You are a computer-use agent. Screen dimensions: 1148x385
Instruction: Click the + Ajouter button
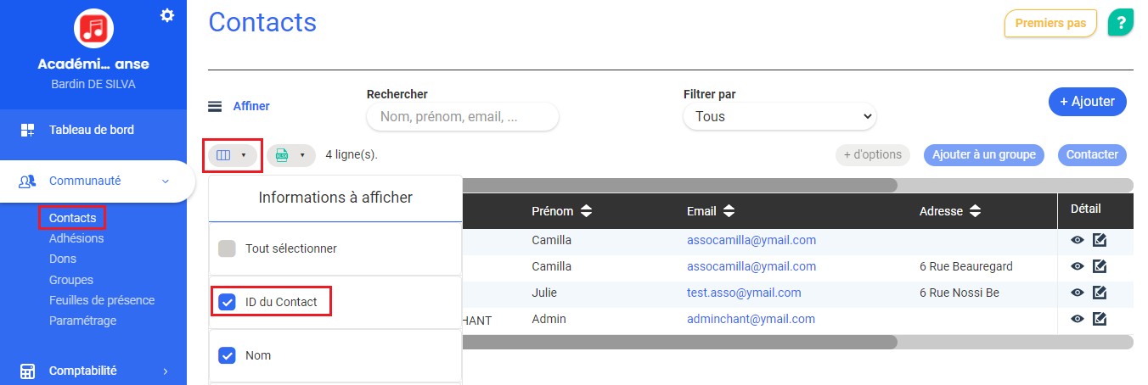[1088, 102]
